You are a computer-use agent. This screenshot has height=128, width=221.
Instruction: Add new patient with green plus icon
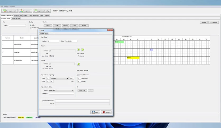82,49
